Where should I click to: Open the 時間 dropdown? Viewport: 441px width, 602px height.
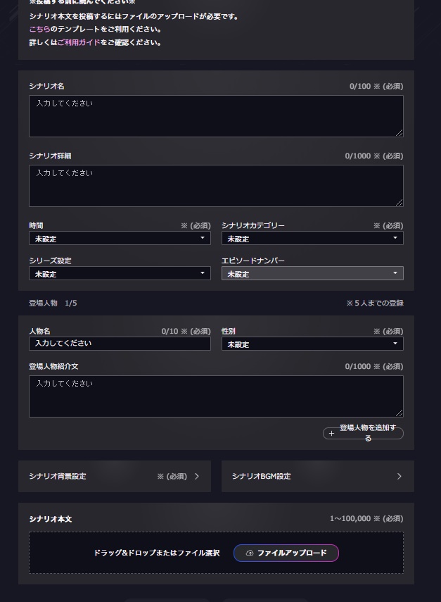[120, 239]
